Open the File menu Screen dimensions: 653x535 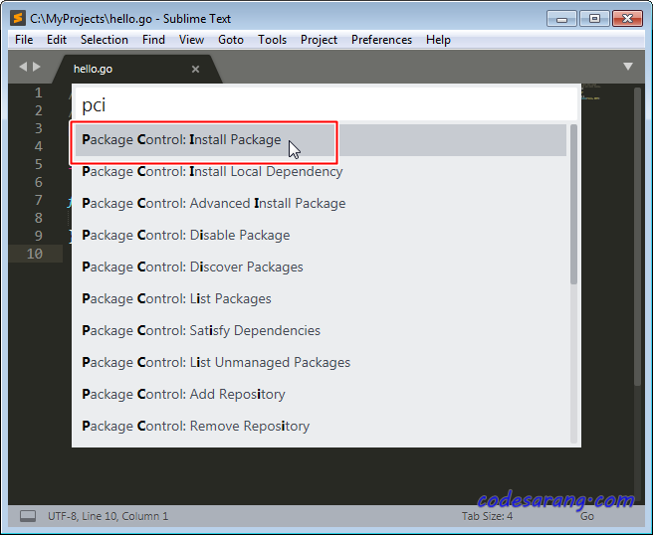(24, 40)
